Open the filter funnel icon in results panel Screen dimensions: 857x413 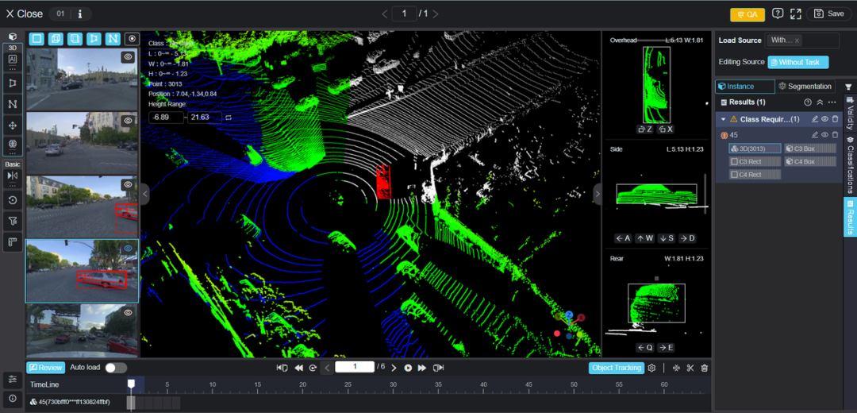tap(847, 87)
